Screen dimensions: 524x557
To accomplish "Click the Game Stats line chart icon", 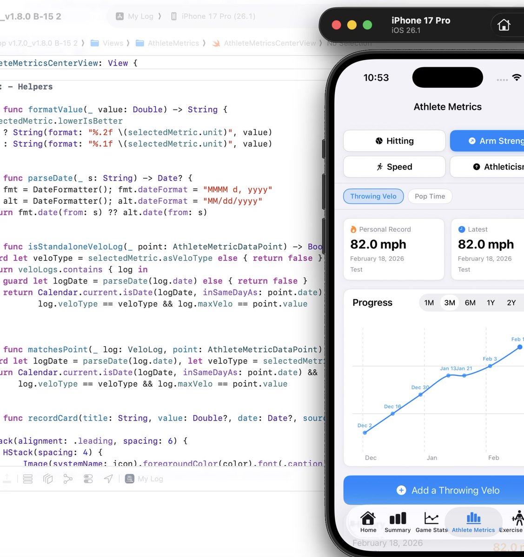I will (x=431, y=518).
